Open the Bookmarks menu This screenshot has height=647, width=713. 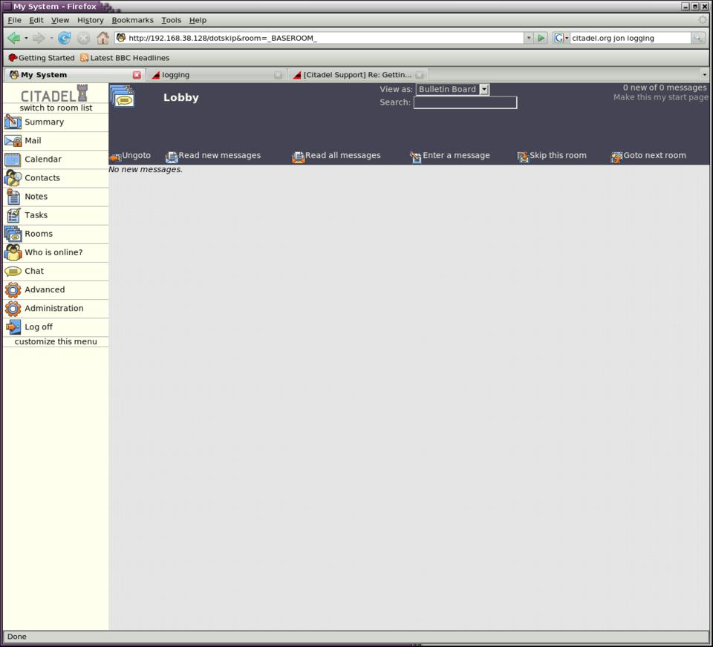coord(132,20)
